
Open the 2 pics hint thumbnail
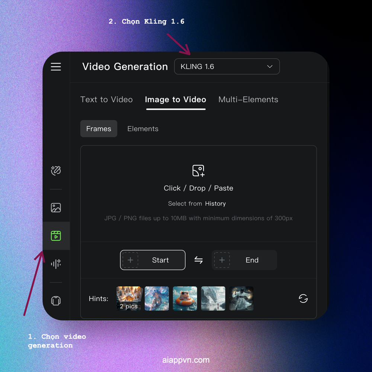pyautogui.click(x=129, y=298)
